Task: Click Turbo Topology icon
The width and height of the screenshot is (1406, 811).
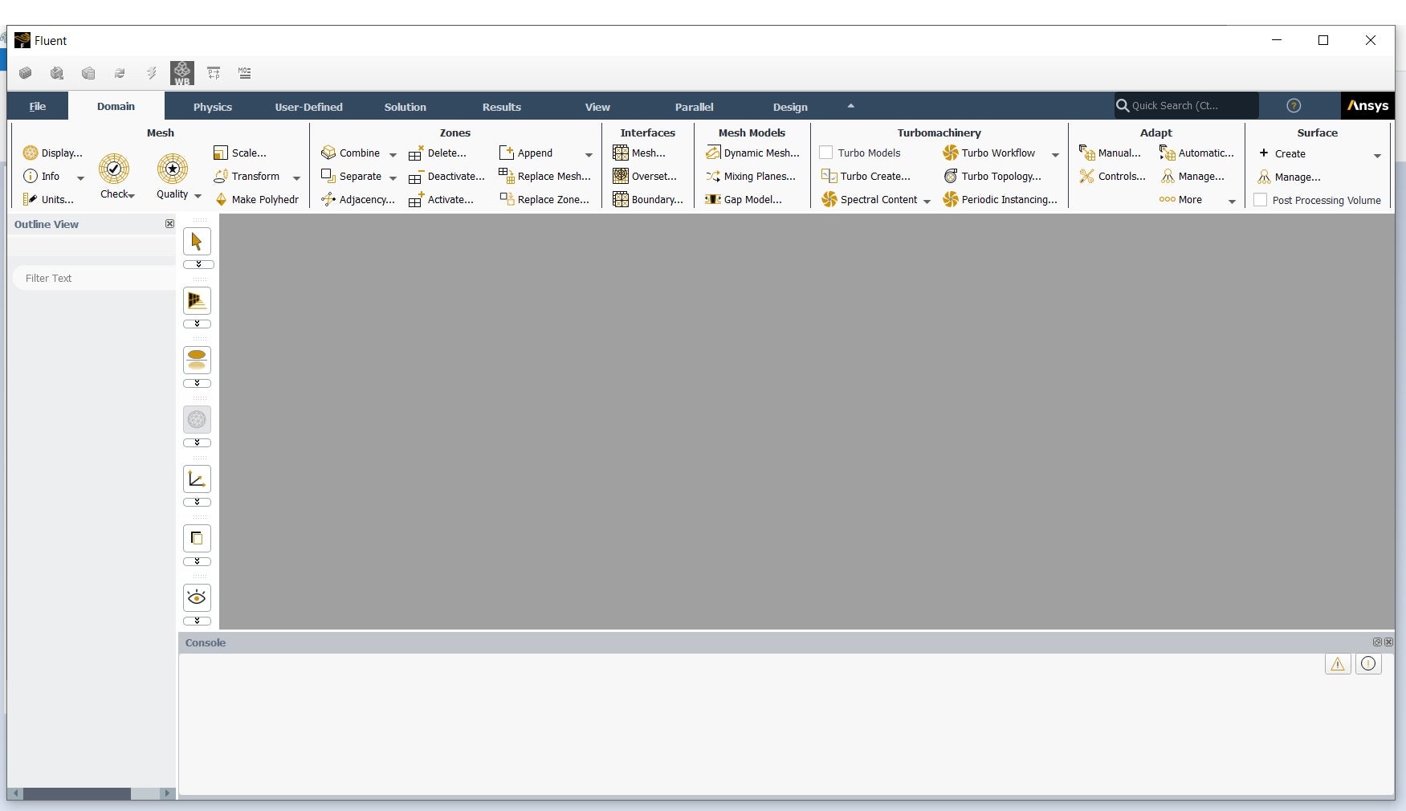Action: pyautogui.click(x=950, y=176)
